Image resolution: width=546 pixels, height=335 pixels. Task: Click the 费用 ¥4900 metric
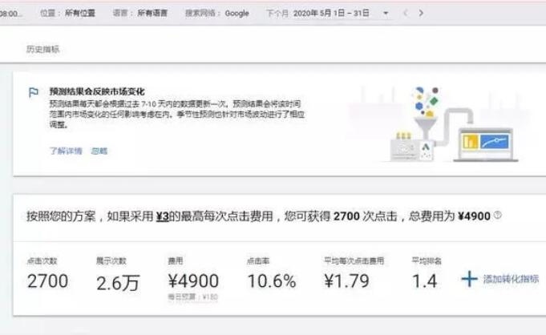tap(193, 275)
